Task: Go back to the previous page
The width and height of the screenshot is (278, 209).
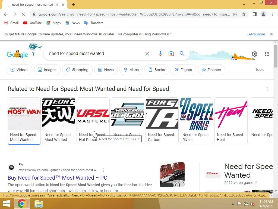Action: 6,14
